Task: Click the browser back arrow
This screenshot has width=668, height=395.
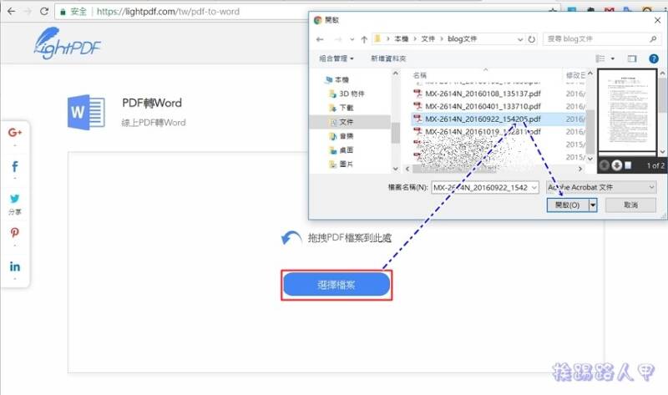Action: coord(11,12)
